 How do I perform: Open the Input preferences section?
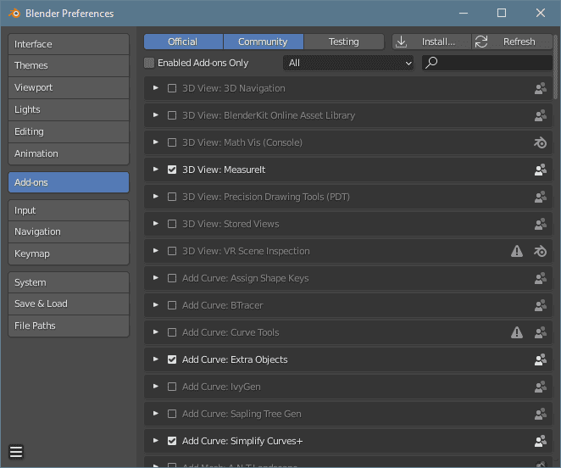(x=69, y=210)
